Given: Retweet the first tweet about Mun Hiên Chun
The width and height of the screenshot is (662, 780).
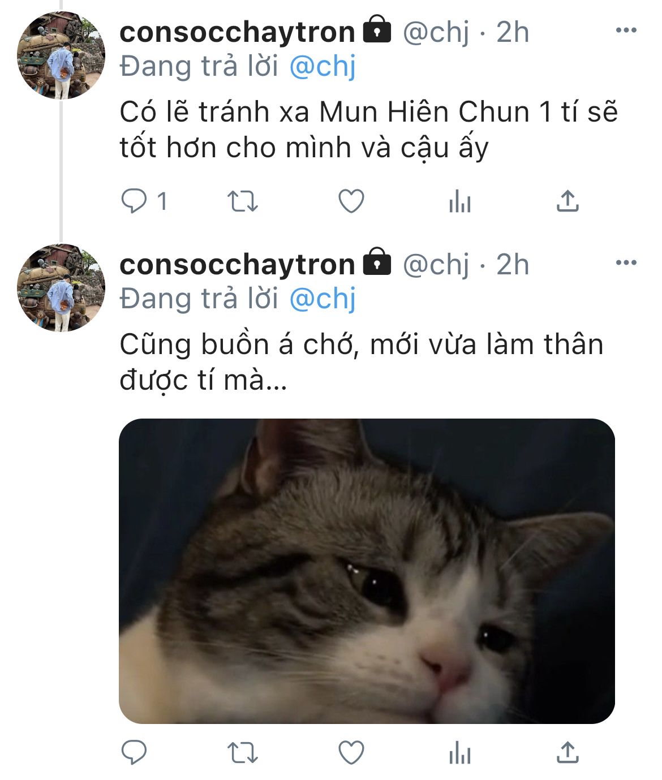Looking at the screenshot, I should (x=242, y=201).
